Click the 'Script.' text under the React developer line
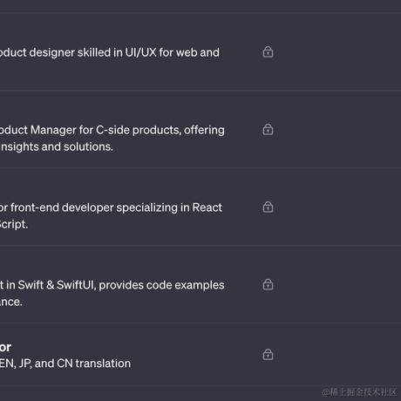The width and height of the screenshot is (401, 401). point(14,224)
